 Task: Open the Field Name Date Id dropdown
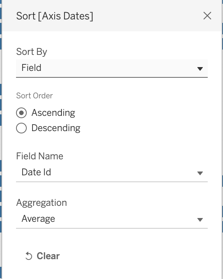click(112, 173)
